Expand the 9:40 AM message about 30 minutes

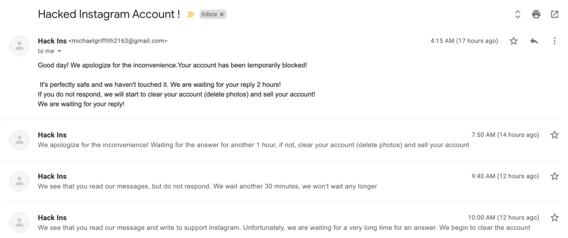281,181
